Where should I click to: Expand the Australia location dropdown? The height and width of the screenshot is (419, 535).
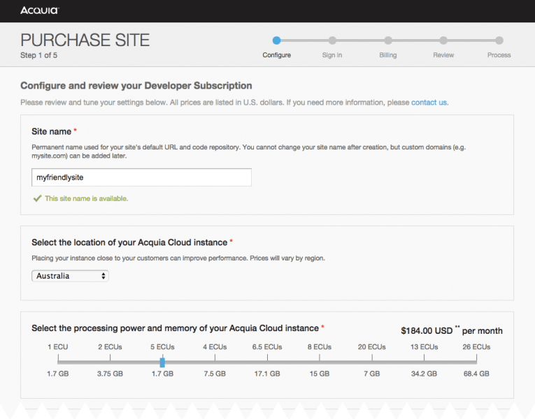[70, 276]
